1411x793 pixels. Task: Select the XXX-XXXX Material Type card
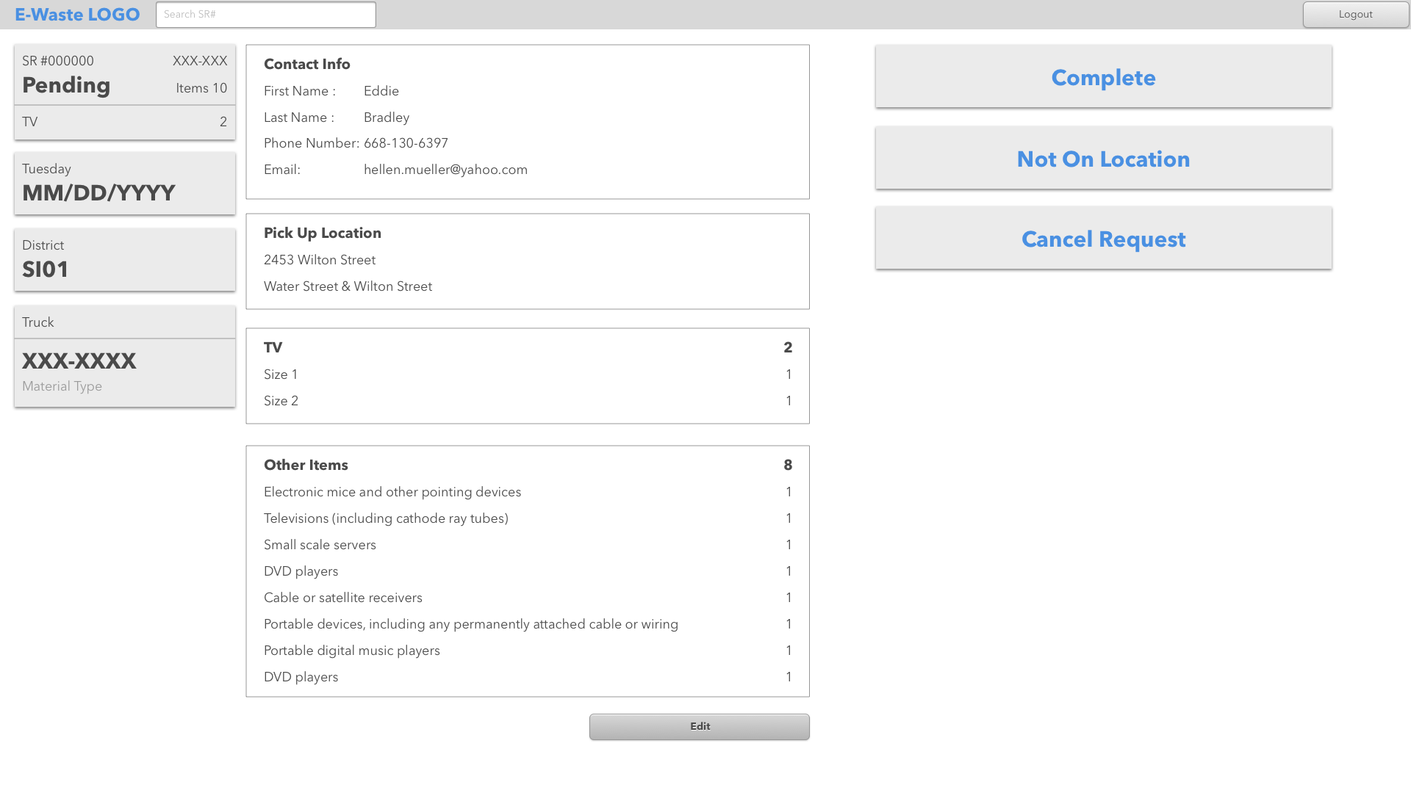click(x=124, y=372)
